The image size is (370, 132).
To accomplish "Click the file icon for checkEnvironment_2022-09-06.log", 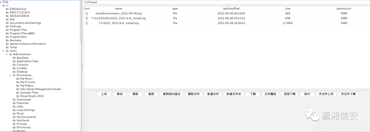I will (x=87, y=13).
